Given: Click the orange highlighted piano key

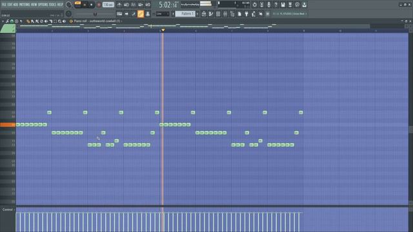Looking at the screenshot, I should [8, 124].
